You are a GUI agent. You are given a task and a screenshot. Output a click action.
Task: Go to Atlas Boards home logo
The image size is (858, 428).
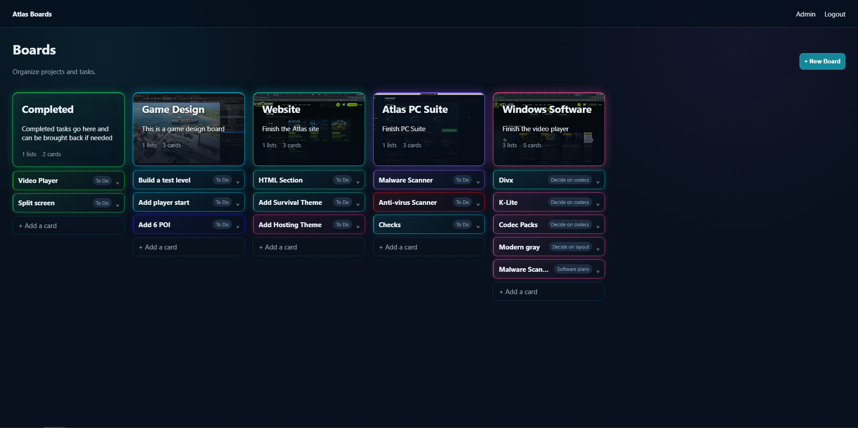click(x=32, y=14)
